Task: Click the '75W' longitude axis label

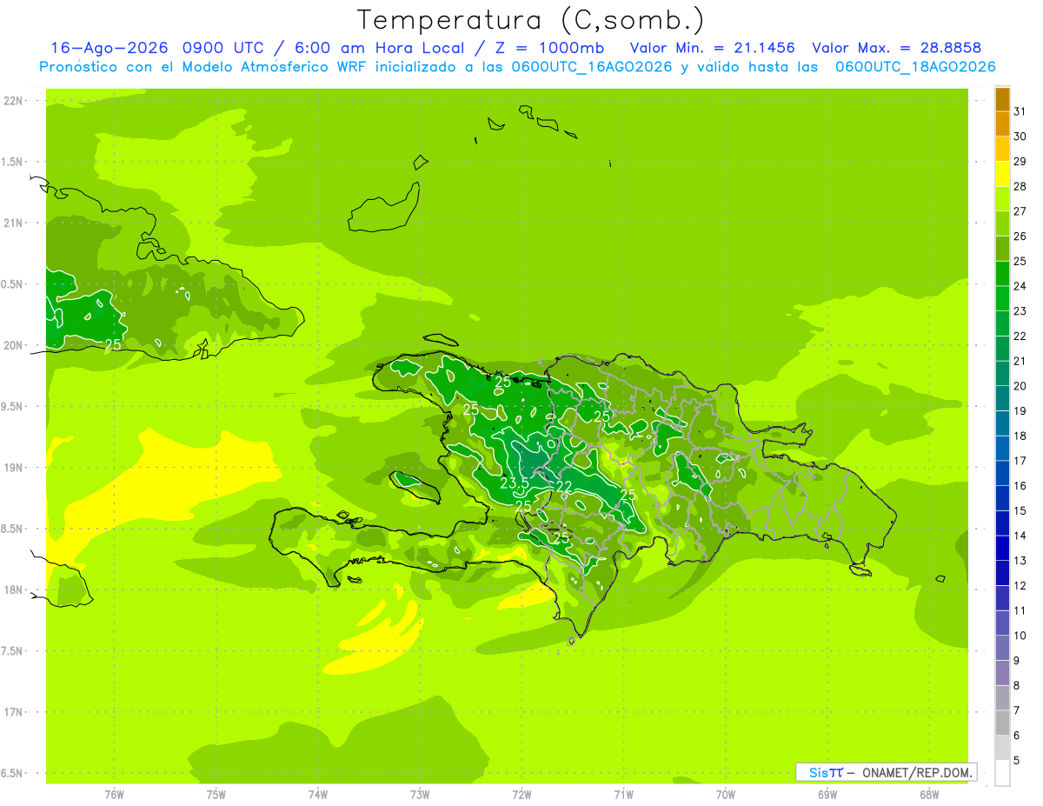Action: click(216, 795)
